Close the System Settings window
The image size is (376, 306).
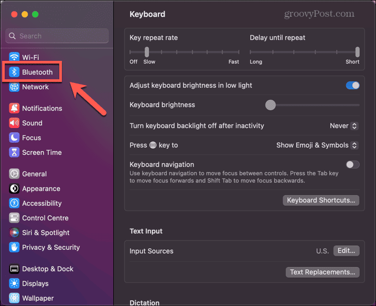14,14
